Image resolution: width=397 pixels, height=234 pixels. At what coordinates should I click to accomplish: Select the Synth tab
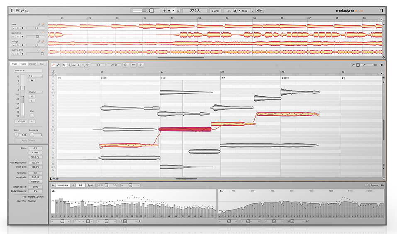click(x=90, y=185)
